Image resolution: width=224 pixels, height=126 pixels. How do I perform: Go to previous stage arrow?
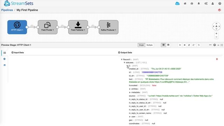click(180, 45)
